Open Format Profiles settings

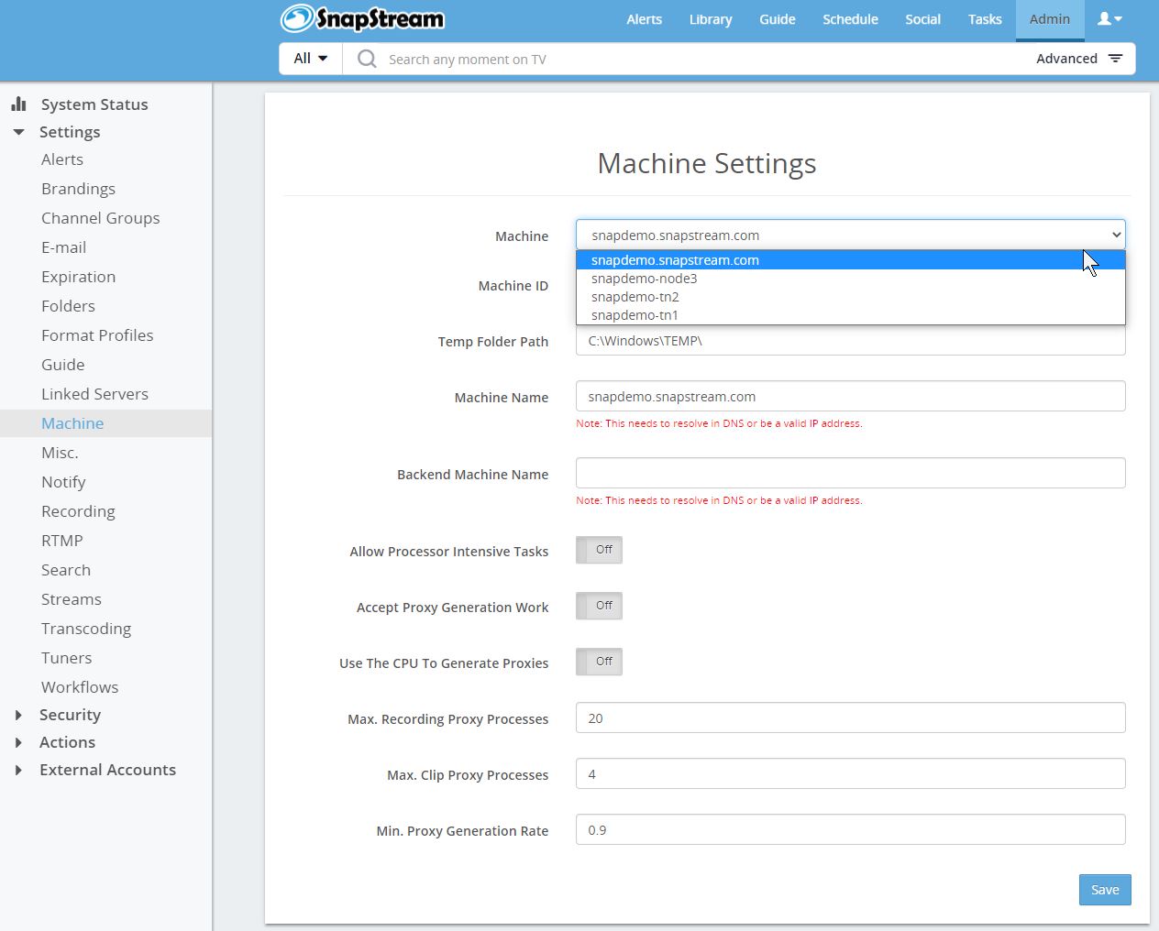(x=97, y=335)
